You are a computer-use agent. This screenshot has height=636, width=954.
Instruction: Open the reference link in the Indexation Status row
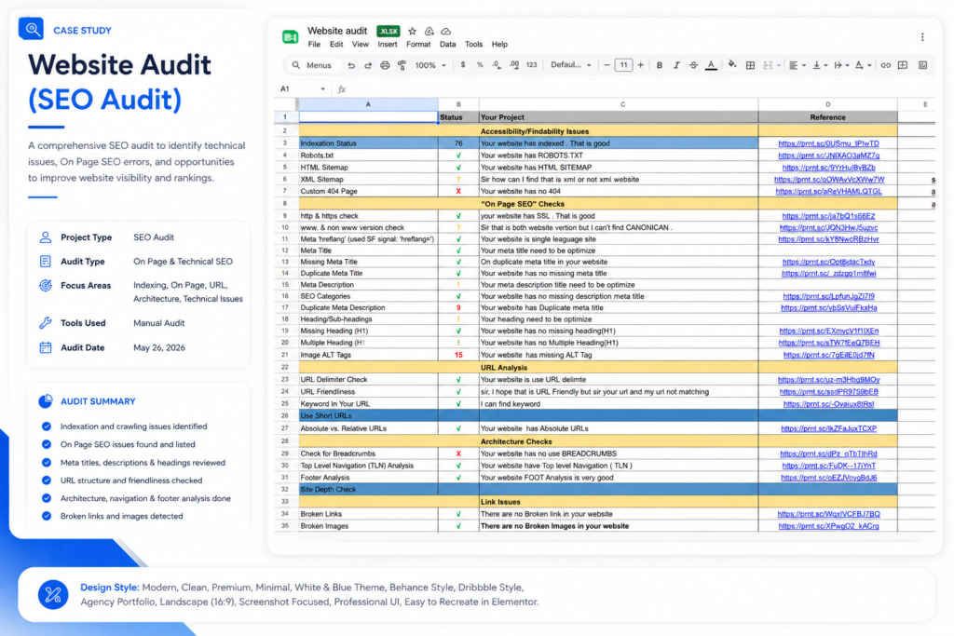tap(828, 143)
